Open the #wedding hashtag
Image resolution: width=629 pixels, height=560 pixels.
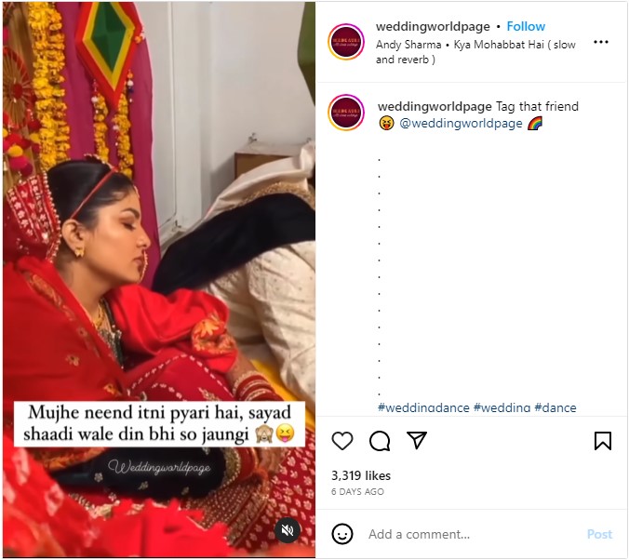pos(502,408)
